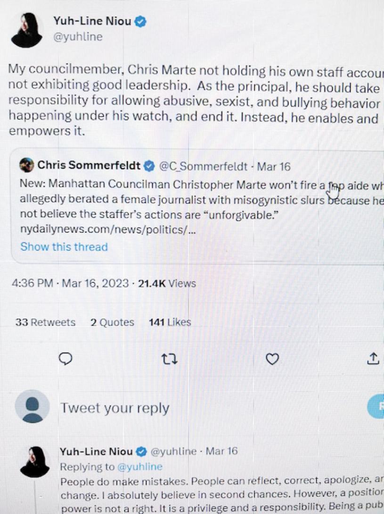Click Chris Sommerfeldt's verified badge
This screenshot has width=384, height=514.
point(149,166)
